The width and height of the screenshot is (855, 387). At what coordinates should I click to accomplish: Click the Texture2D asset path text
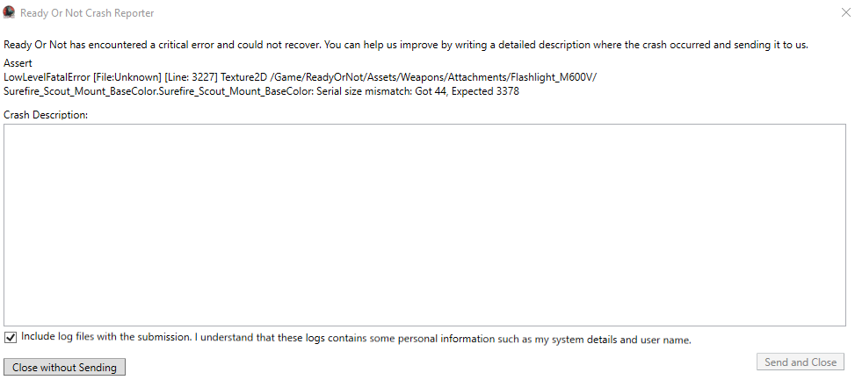409,77
